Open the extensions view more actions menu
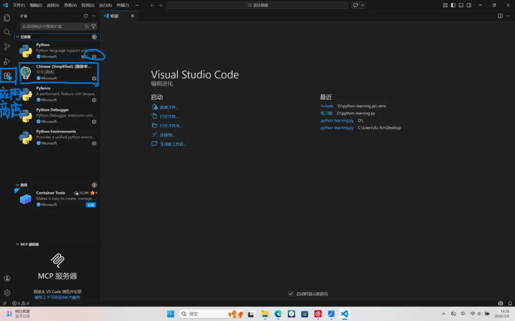Screen dimensions: 515x321 point(93,16)
